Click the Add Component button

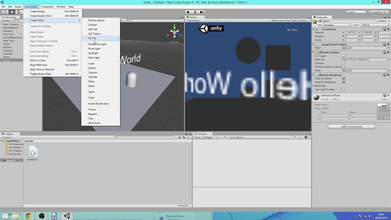tap(351, 127)
